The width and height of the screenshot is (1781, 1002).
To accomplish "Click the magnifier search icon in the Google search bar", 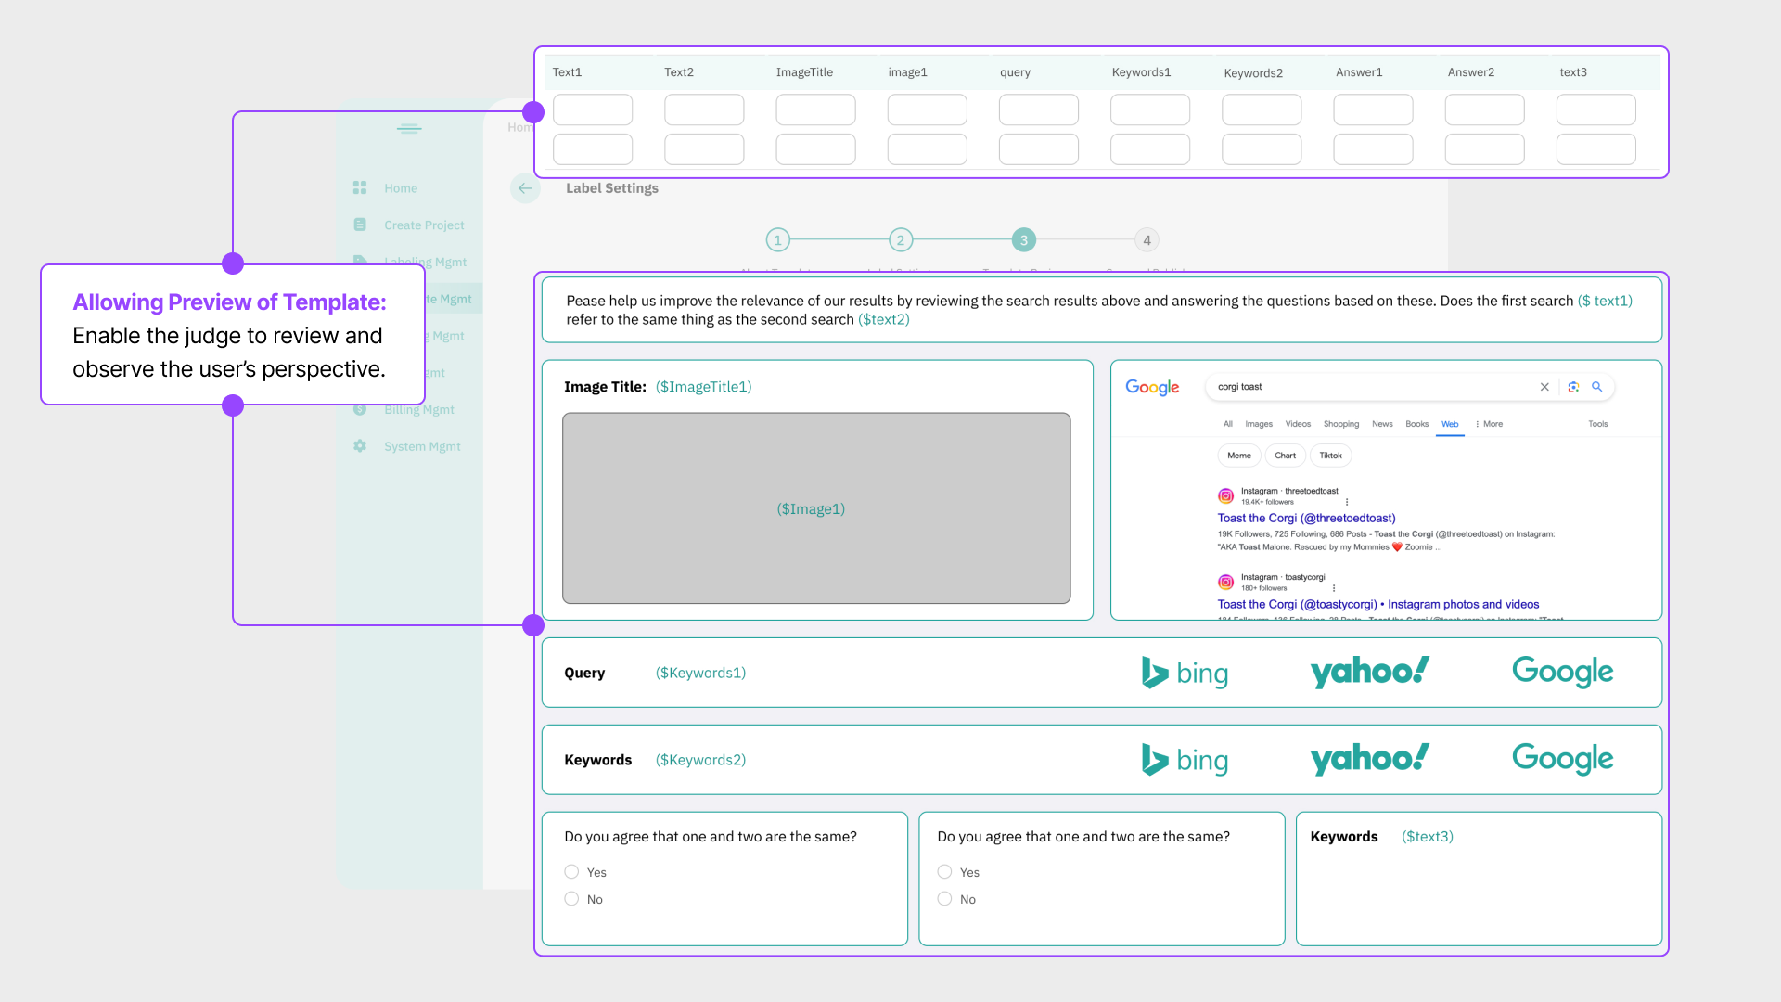I will (1597, 387).
